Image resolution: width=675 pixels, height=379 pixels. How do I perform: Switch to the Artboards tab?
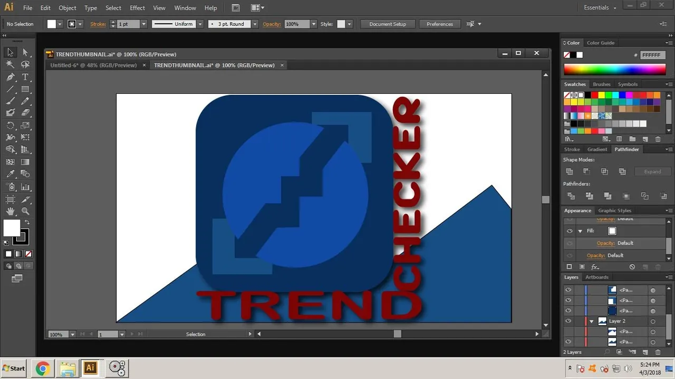click(x=597, y=277)
